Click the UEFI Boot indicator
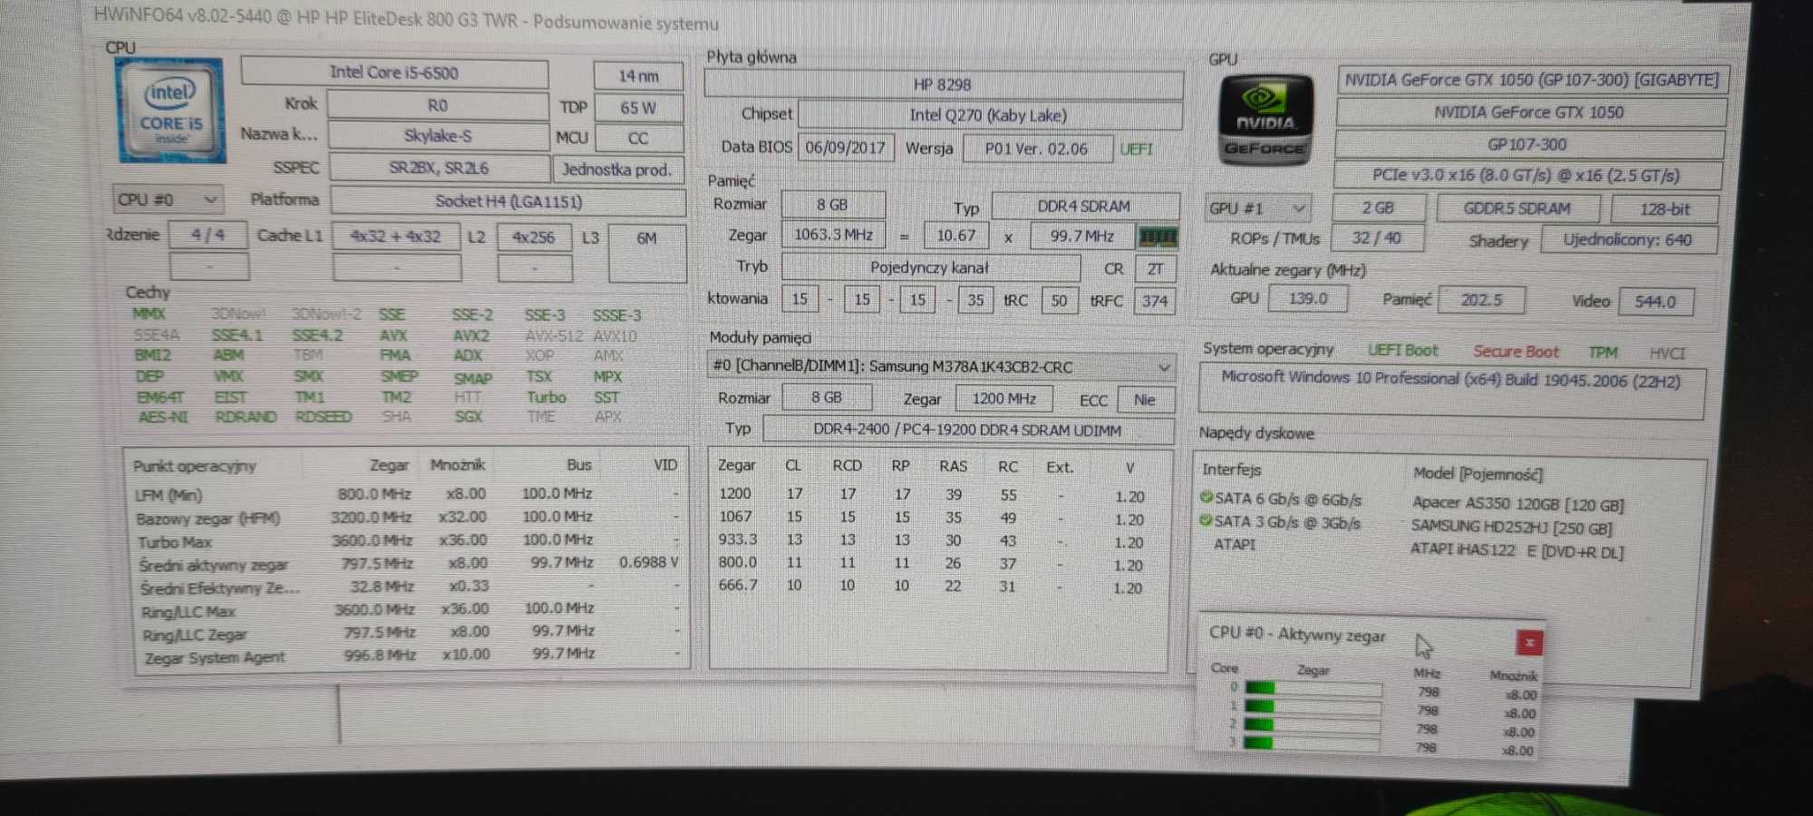Viewport: 1813px width, 816px height. [x=1402, y=350]
